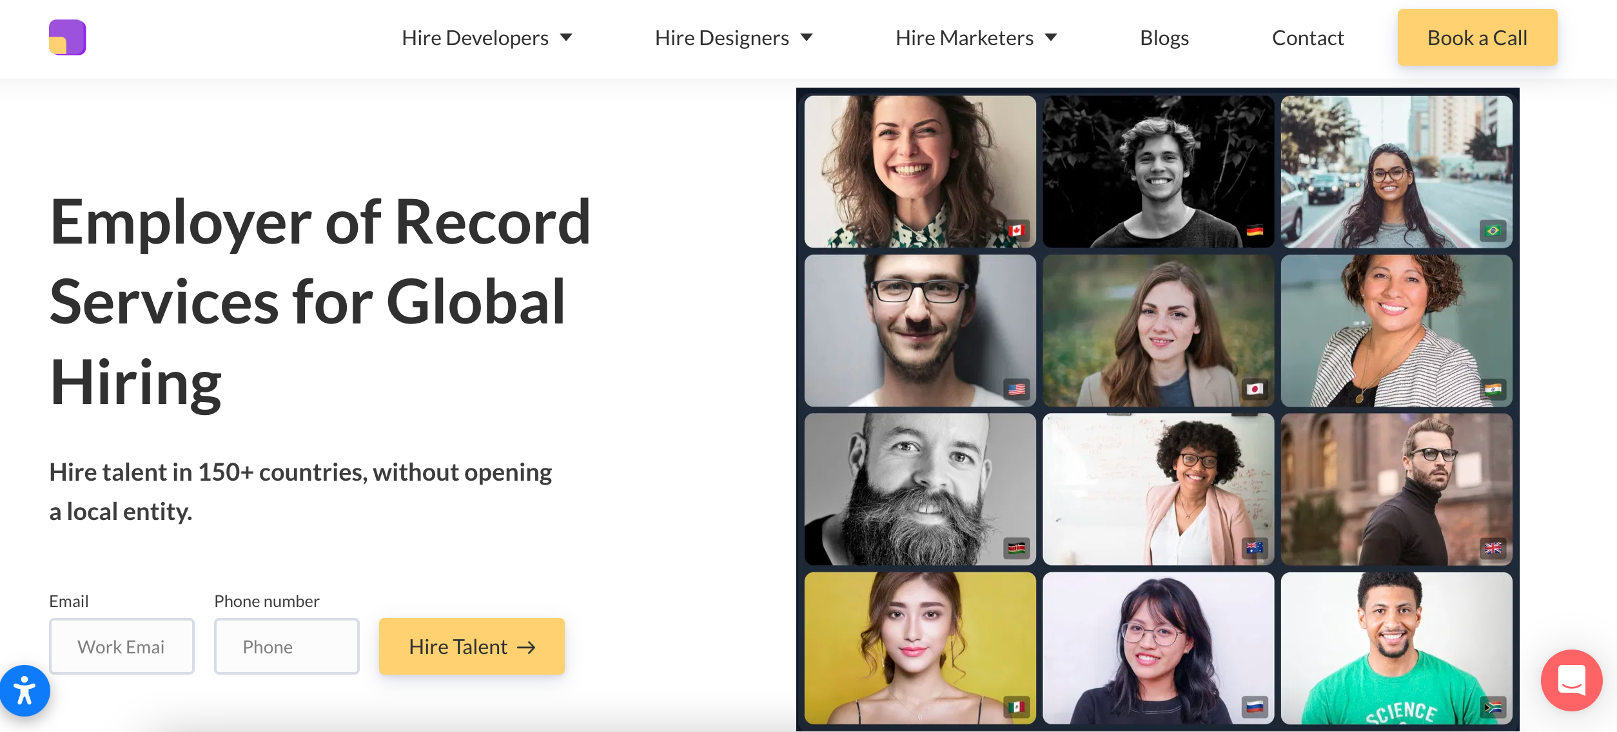Click the United Kingdom flag badge
Viewport: 1617px width, 732px height.
tap(1493, 548)
